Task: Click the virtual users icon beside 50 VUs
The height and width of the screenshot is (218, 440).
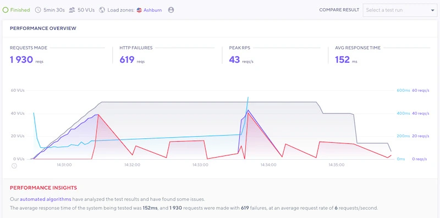Action: click(72, 10)
